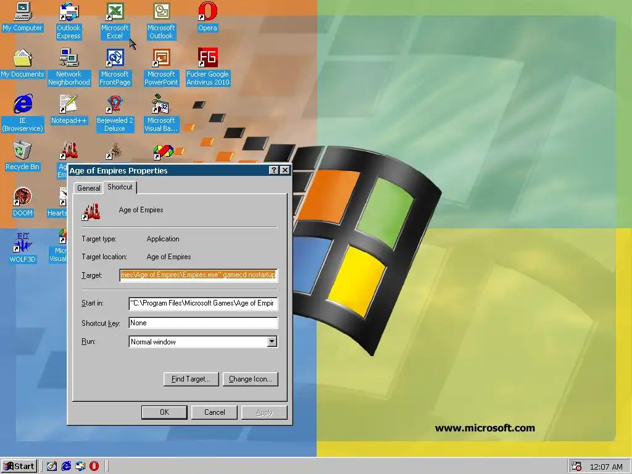This screenshot has height=474, width=632.
Task: Click the 12:07 AM taskbar clock
Action: tap(606, 467)
